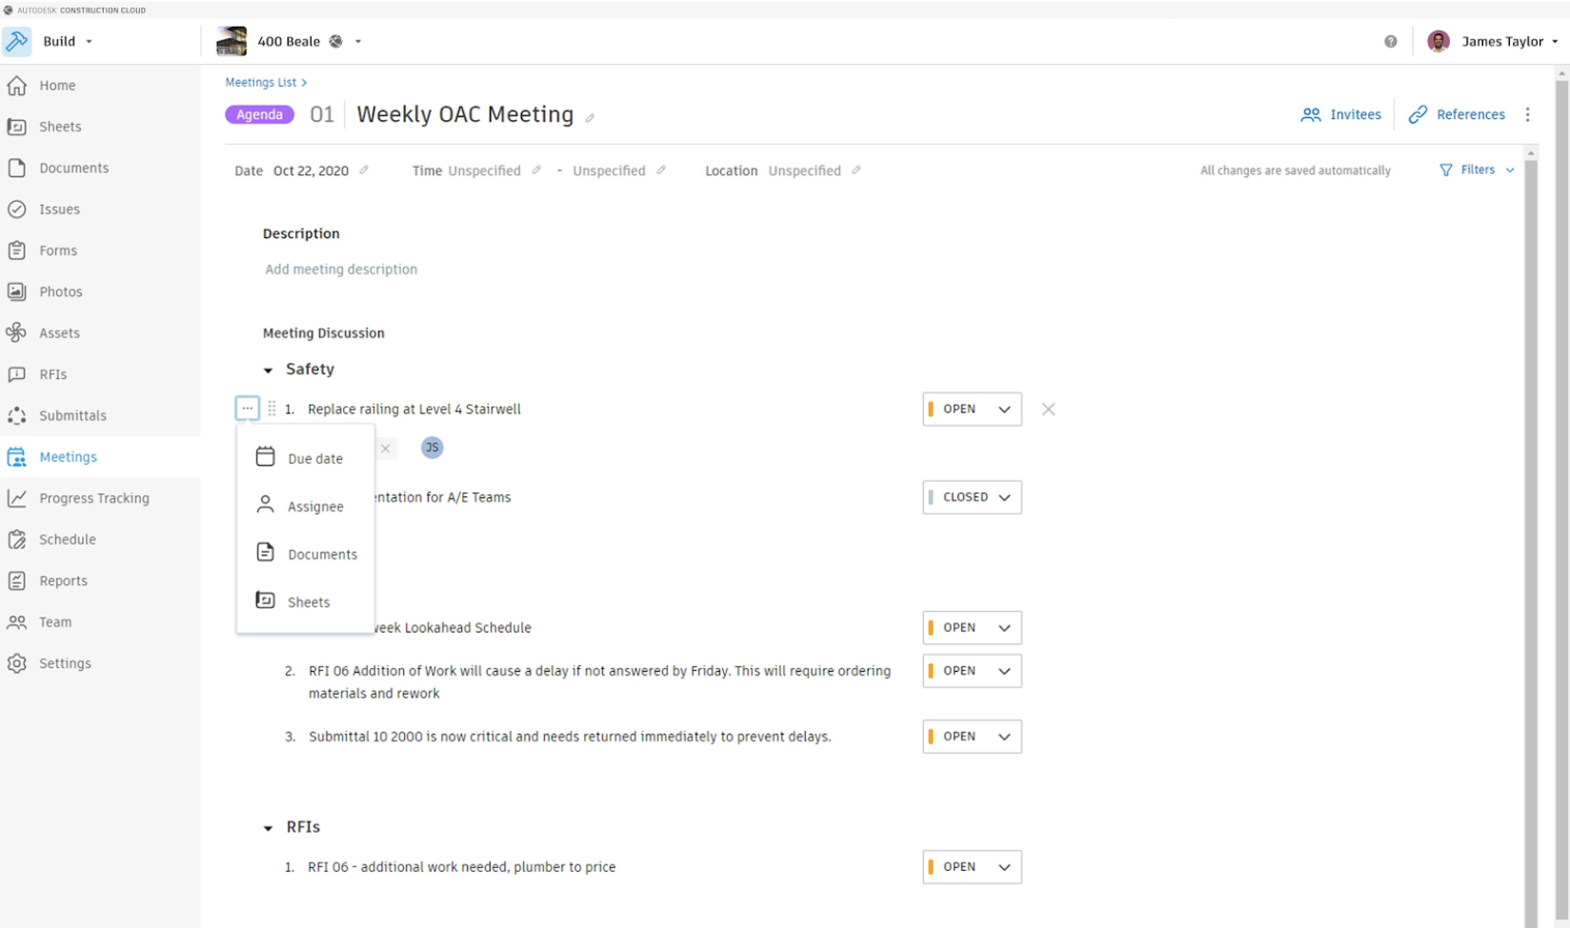Open the Sheets sidebar icon
1570x928 pixels.
pos(16,127)
